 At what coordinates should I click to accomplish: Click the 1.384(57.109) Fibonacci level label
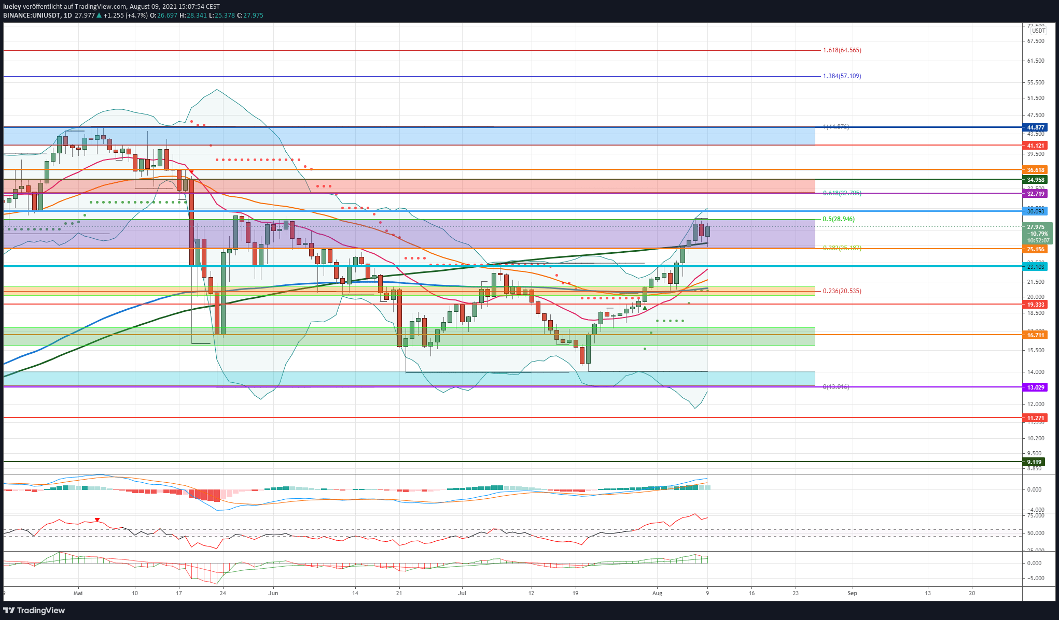[842, 76]
